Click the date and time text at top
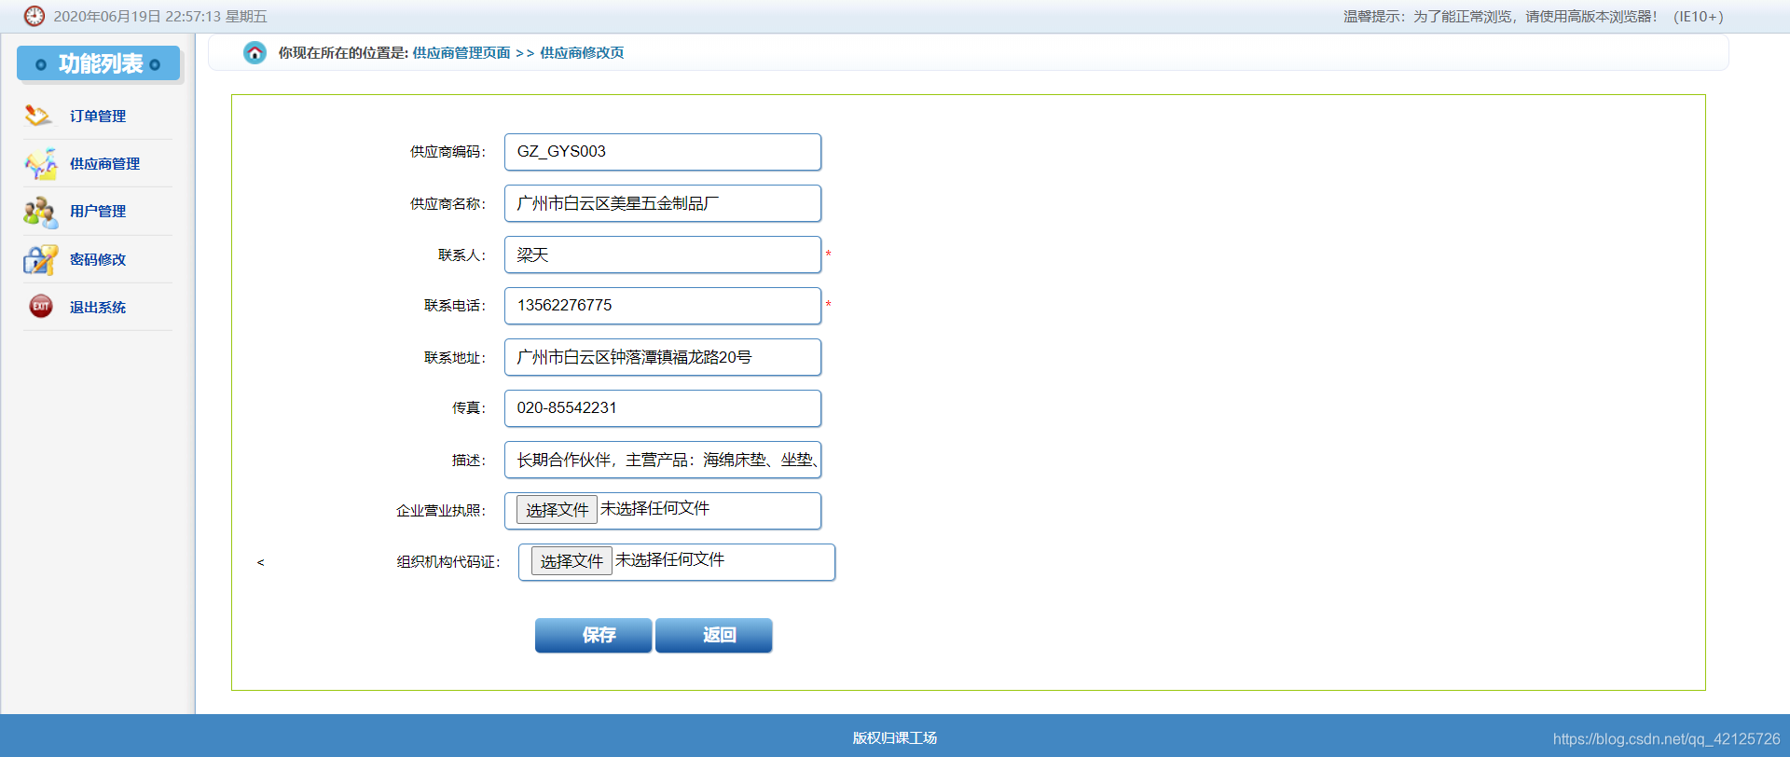The height and width of the screenshot is (757, 1790). click(160, 17)
